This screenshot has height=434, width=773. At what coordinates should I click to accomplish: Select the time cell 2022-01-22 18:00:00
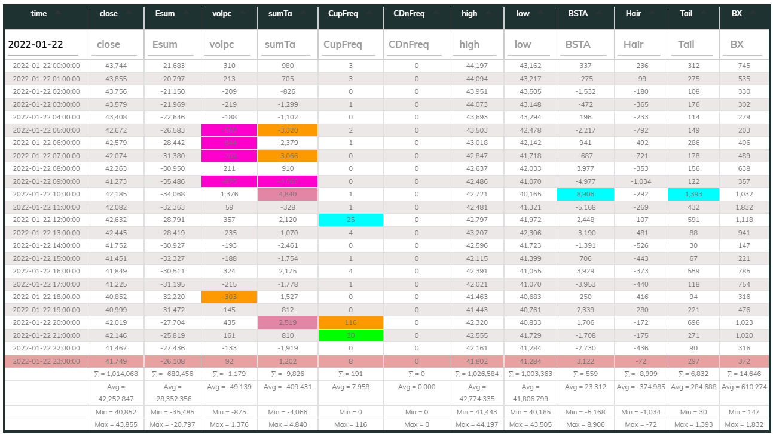(46, 297)
